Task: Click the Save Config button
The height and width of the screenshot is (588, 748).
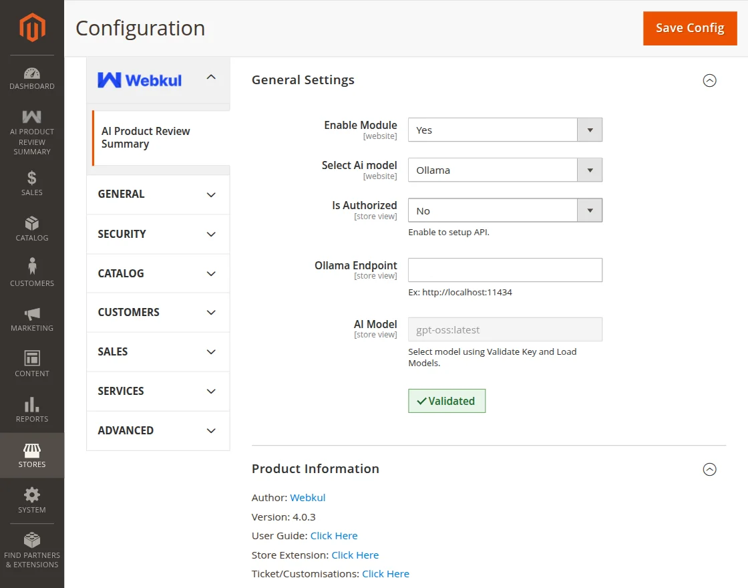Action: (690, 28)
